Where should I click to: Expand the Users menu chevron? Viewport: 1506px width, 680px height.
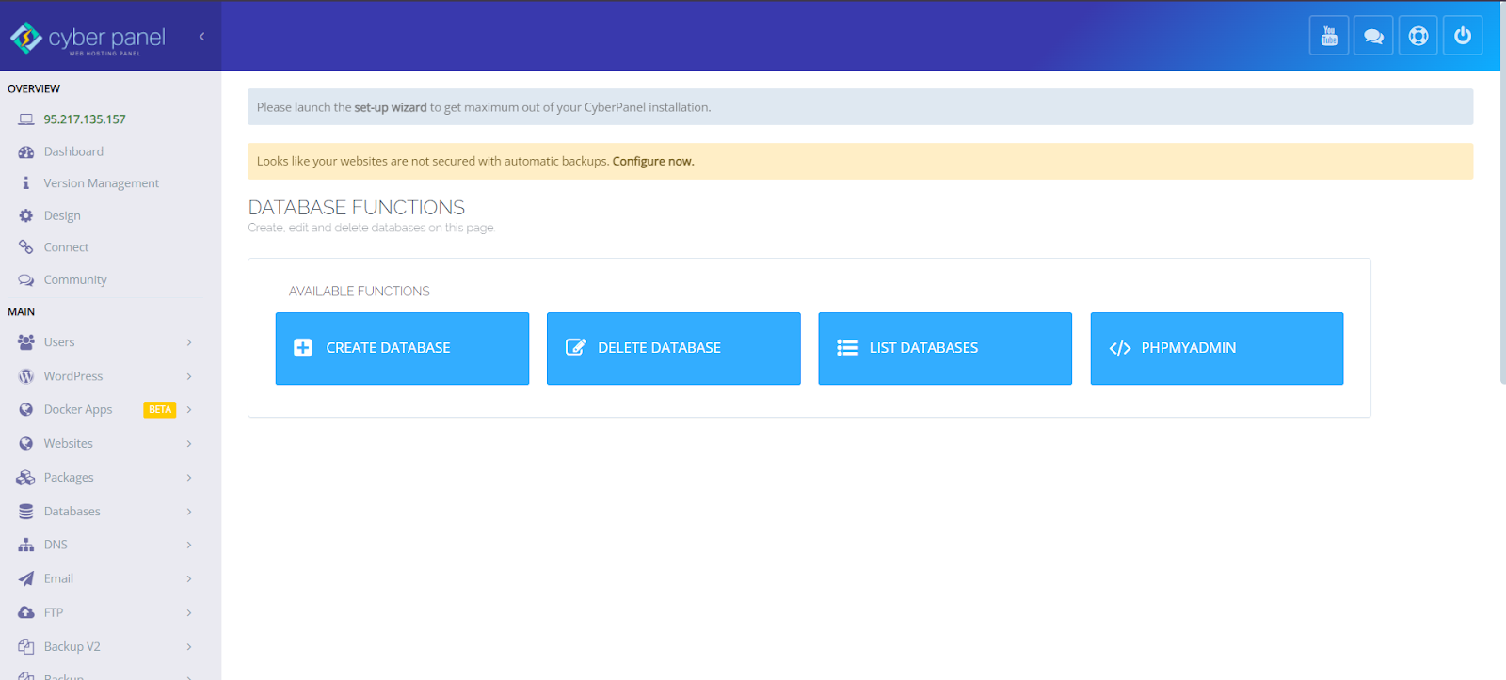pyautogui.click(x=189, y=342)
